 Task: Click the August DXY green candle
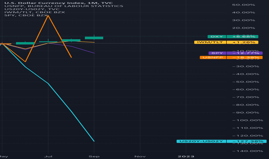(x=71, y=40)
